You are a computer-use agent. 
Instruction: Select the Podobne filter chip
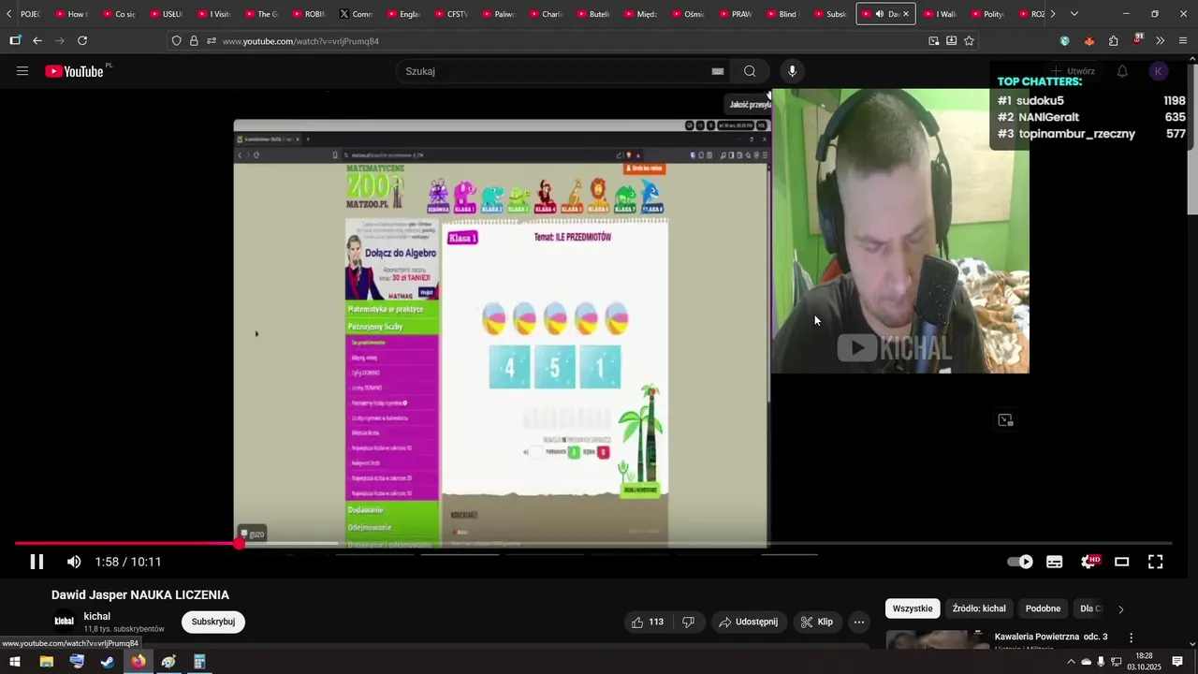pos(1043,608)
